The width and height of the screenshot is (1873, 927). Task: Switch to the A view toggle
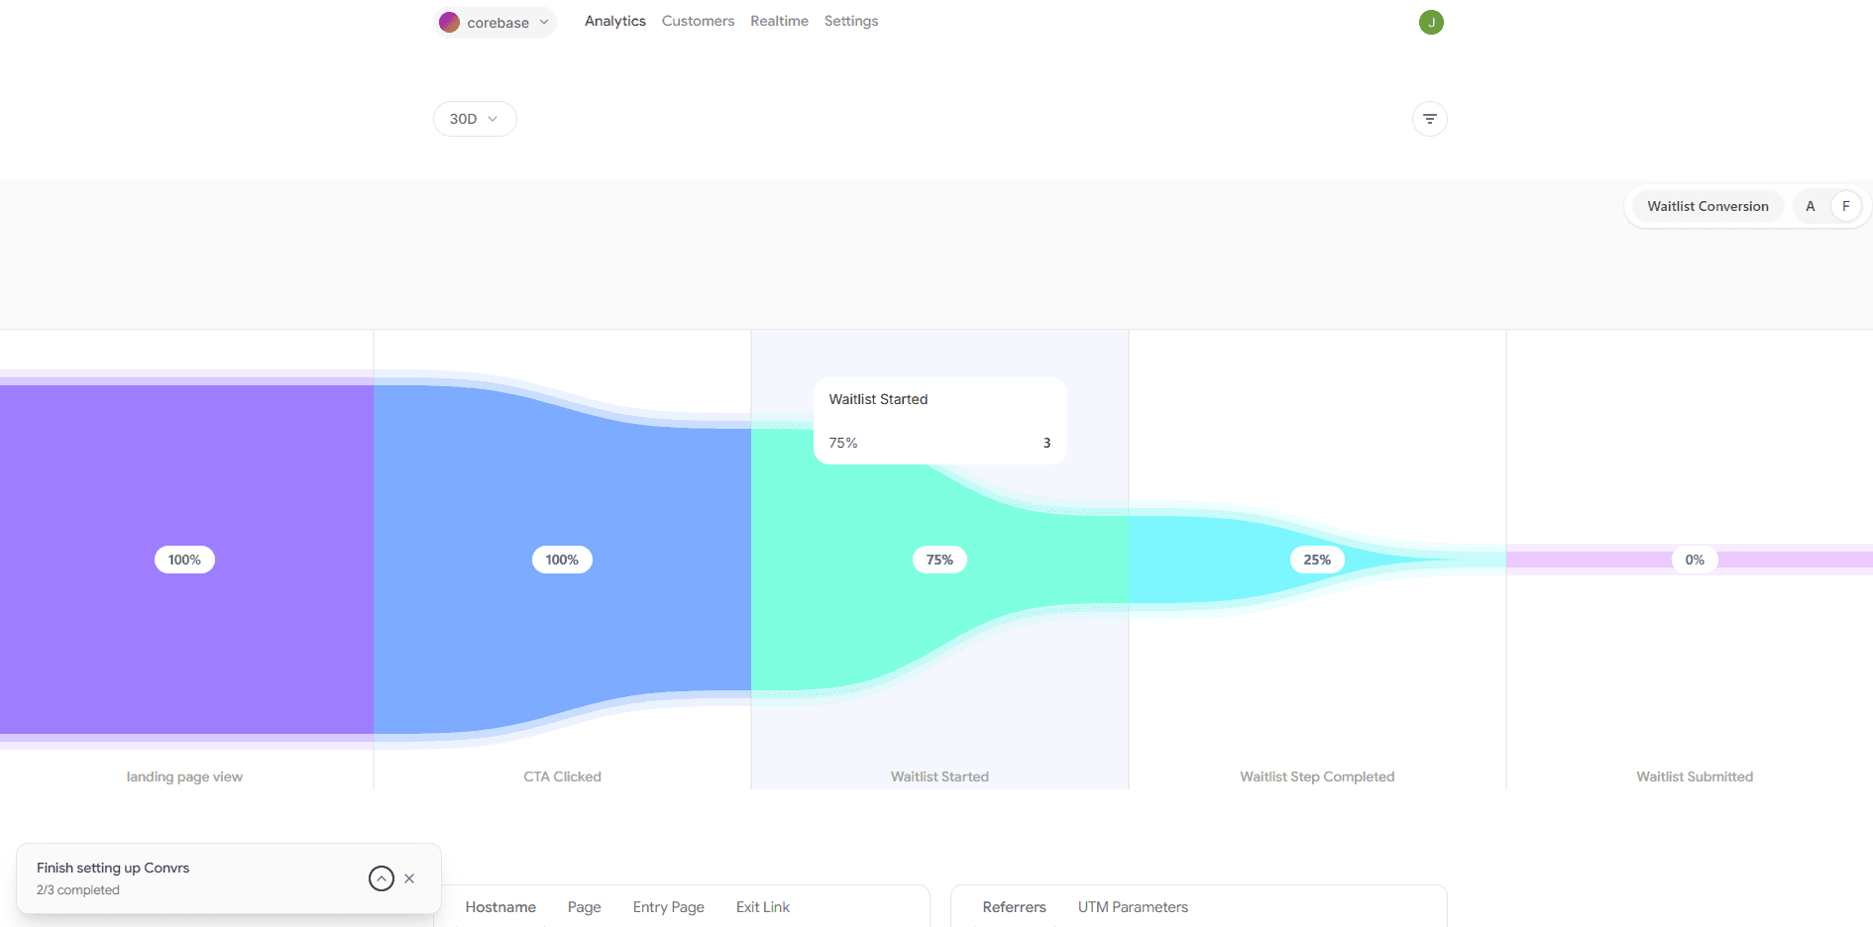(x=1810, y=206)
